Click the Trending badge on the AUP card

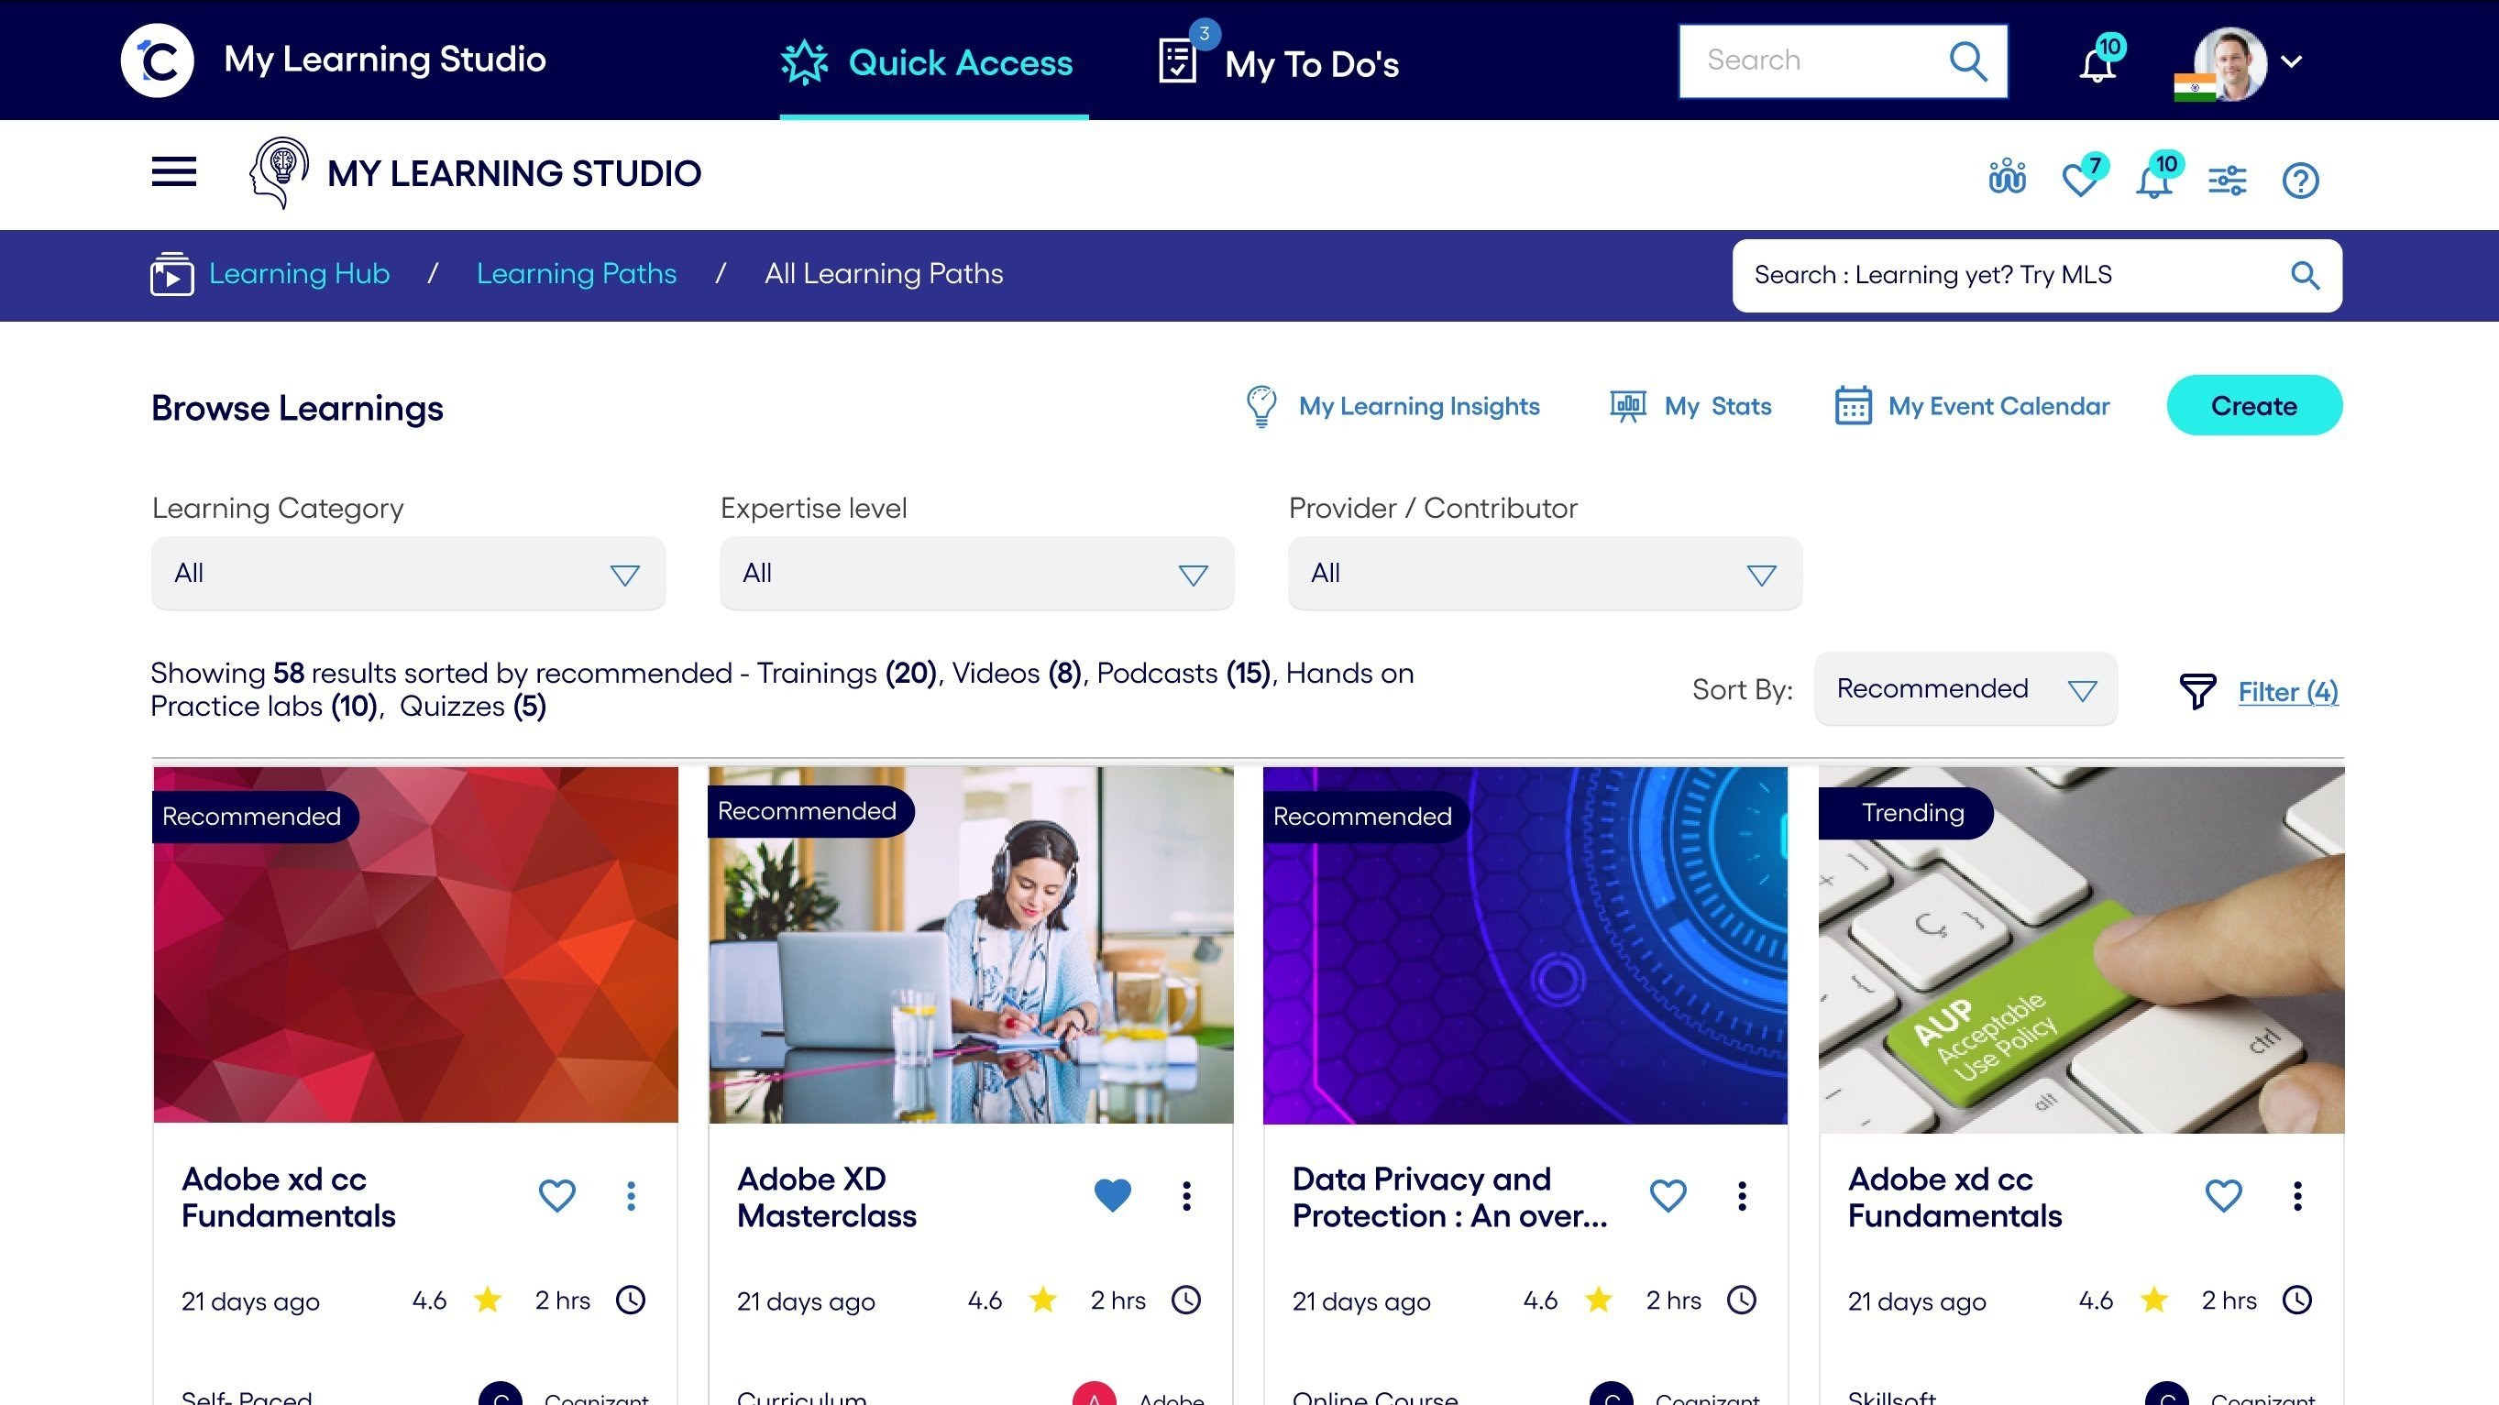1906,813
